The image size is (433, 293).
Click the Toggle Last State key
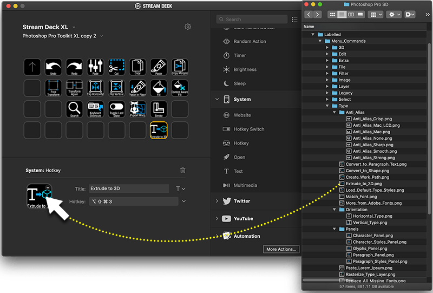[116, 109]
